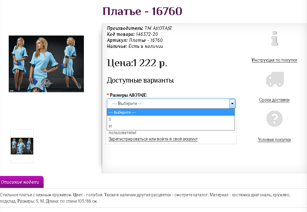Click the title Платье - 16760
The height and width of the screenshot is (212, 307).
coord(142,11)
